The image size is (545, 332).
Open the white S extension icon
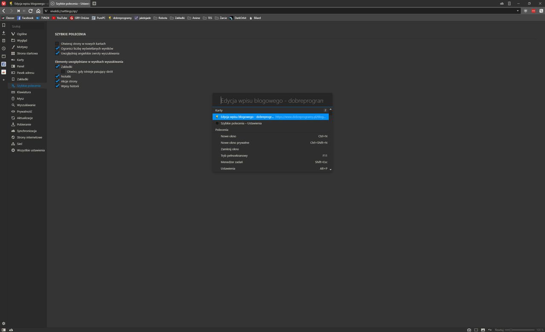pos(541,11)
